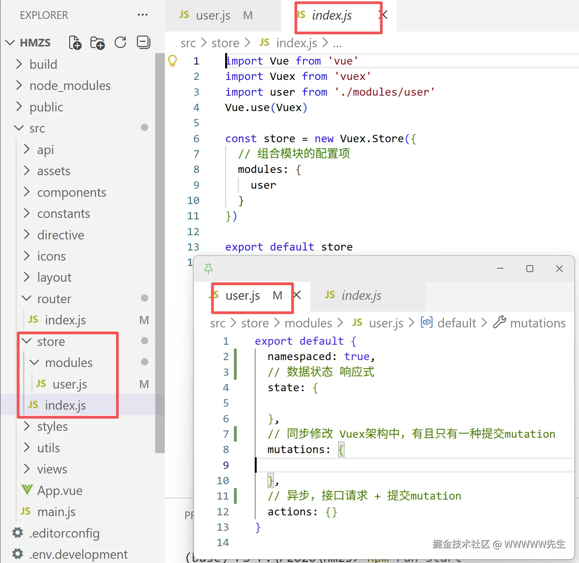Click src in floating window breadcrumb
The height and width of the screenshot is (563, 579).
(218, 323)
